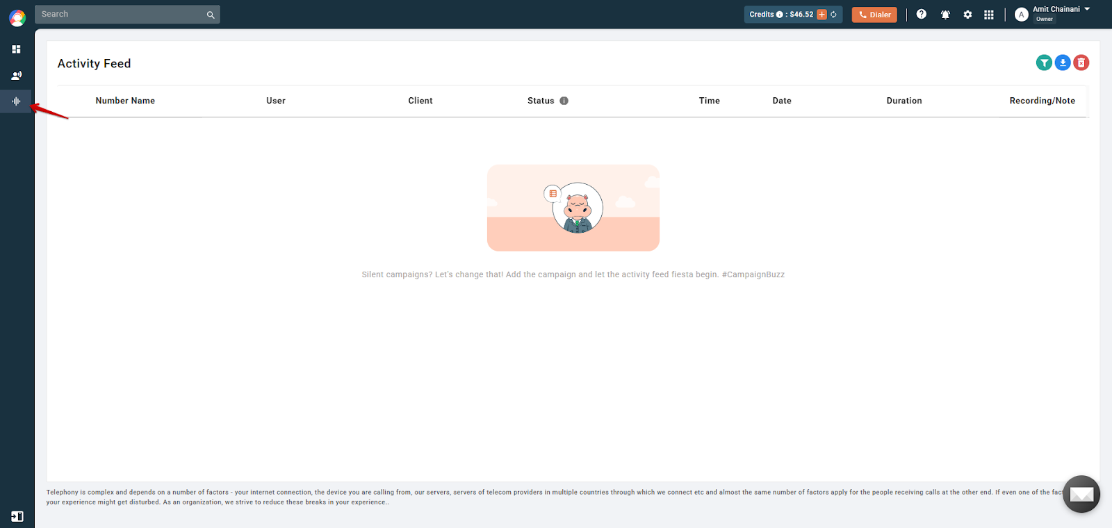The height and width of the screenshot is (528, 1112).
Task: Launch the Dialer button
Action: pos(874,15)
